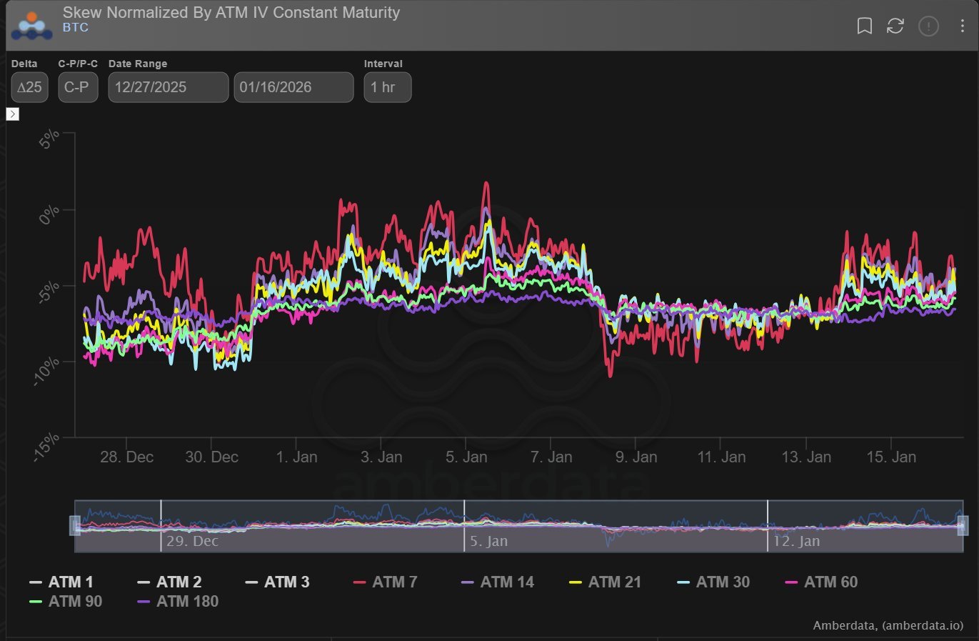
Task: Click the BTC subtitle label
Action: point(75,28)
